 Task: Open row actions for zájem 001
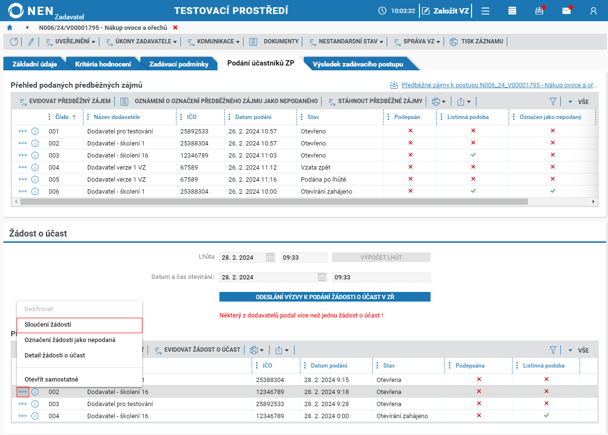click(23, 131)
